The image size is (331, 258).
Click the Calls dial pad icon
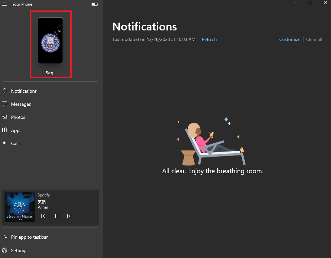[5, 143]
